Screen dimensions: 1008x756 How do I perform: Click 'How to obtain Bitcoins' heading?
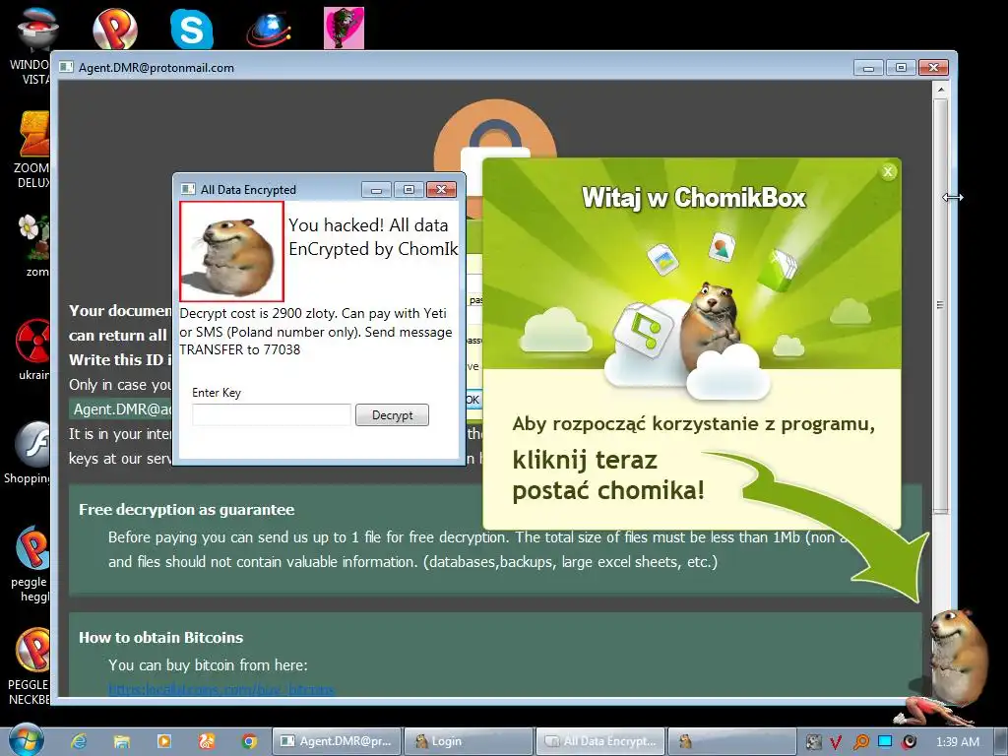coord(160,638)
